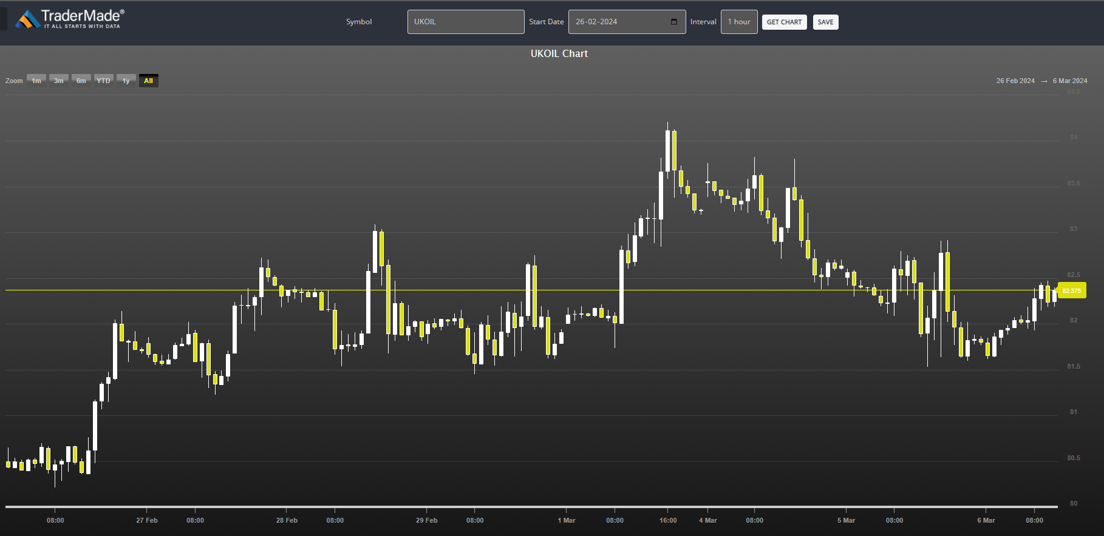Screen dimensions: 1104x536
Task: Click the 80.5 y-axis price label
Action: coord(1074,458)
